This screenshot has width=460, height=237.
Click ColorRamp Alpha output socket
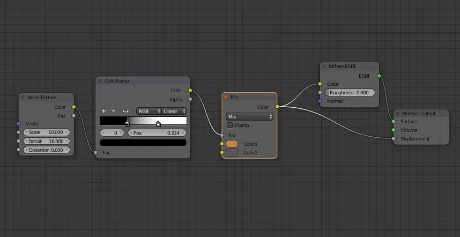[190, 99]
